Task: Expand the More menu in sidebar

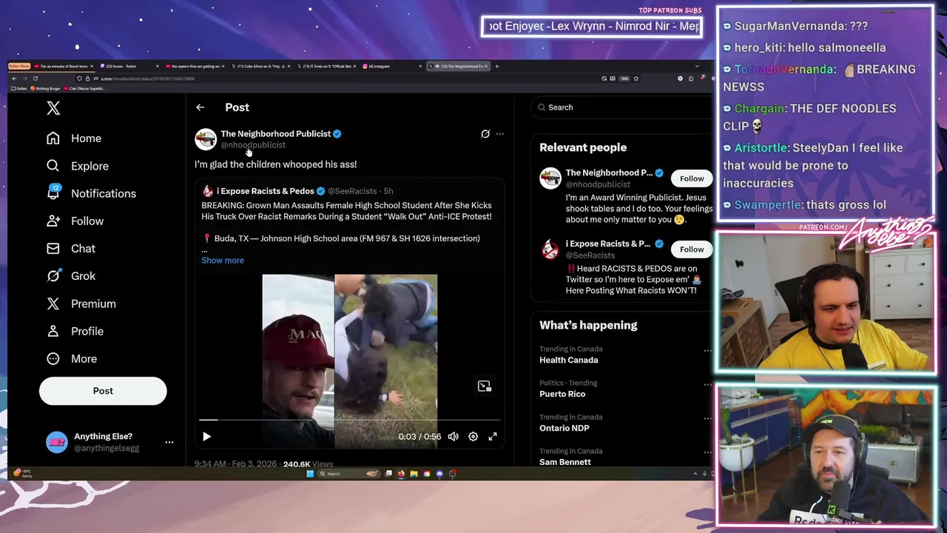Action: click(x=71, y=358)
